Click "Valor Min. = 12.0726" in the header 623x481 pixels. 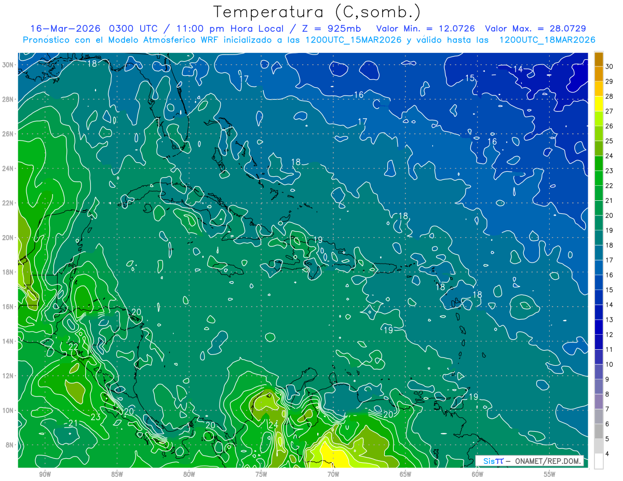pos(425,29)
